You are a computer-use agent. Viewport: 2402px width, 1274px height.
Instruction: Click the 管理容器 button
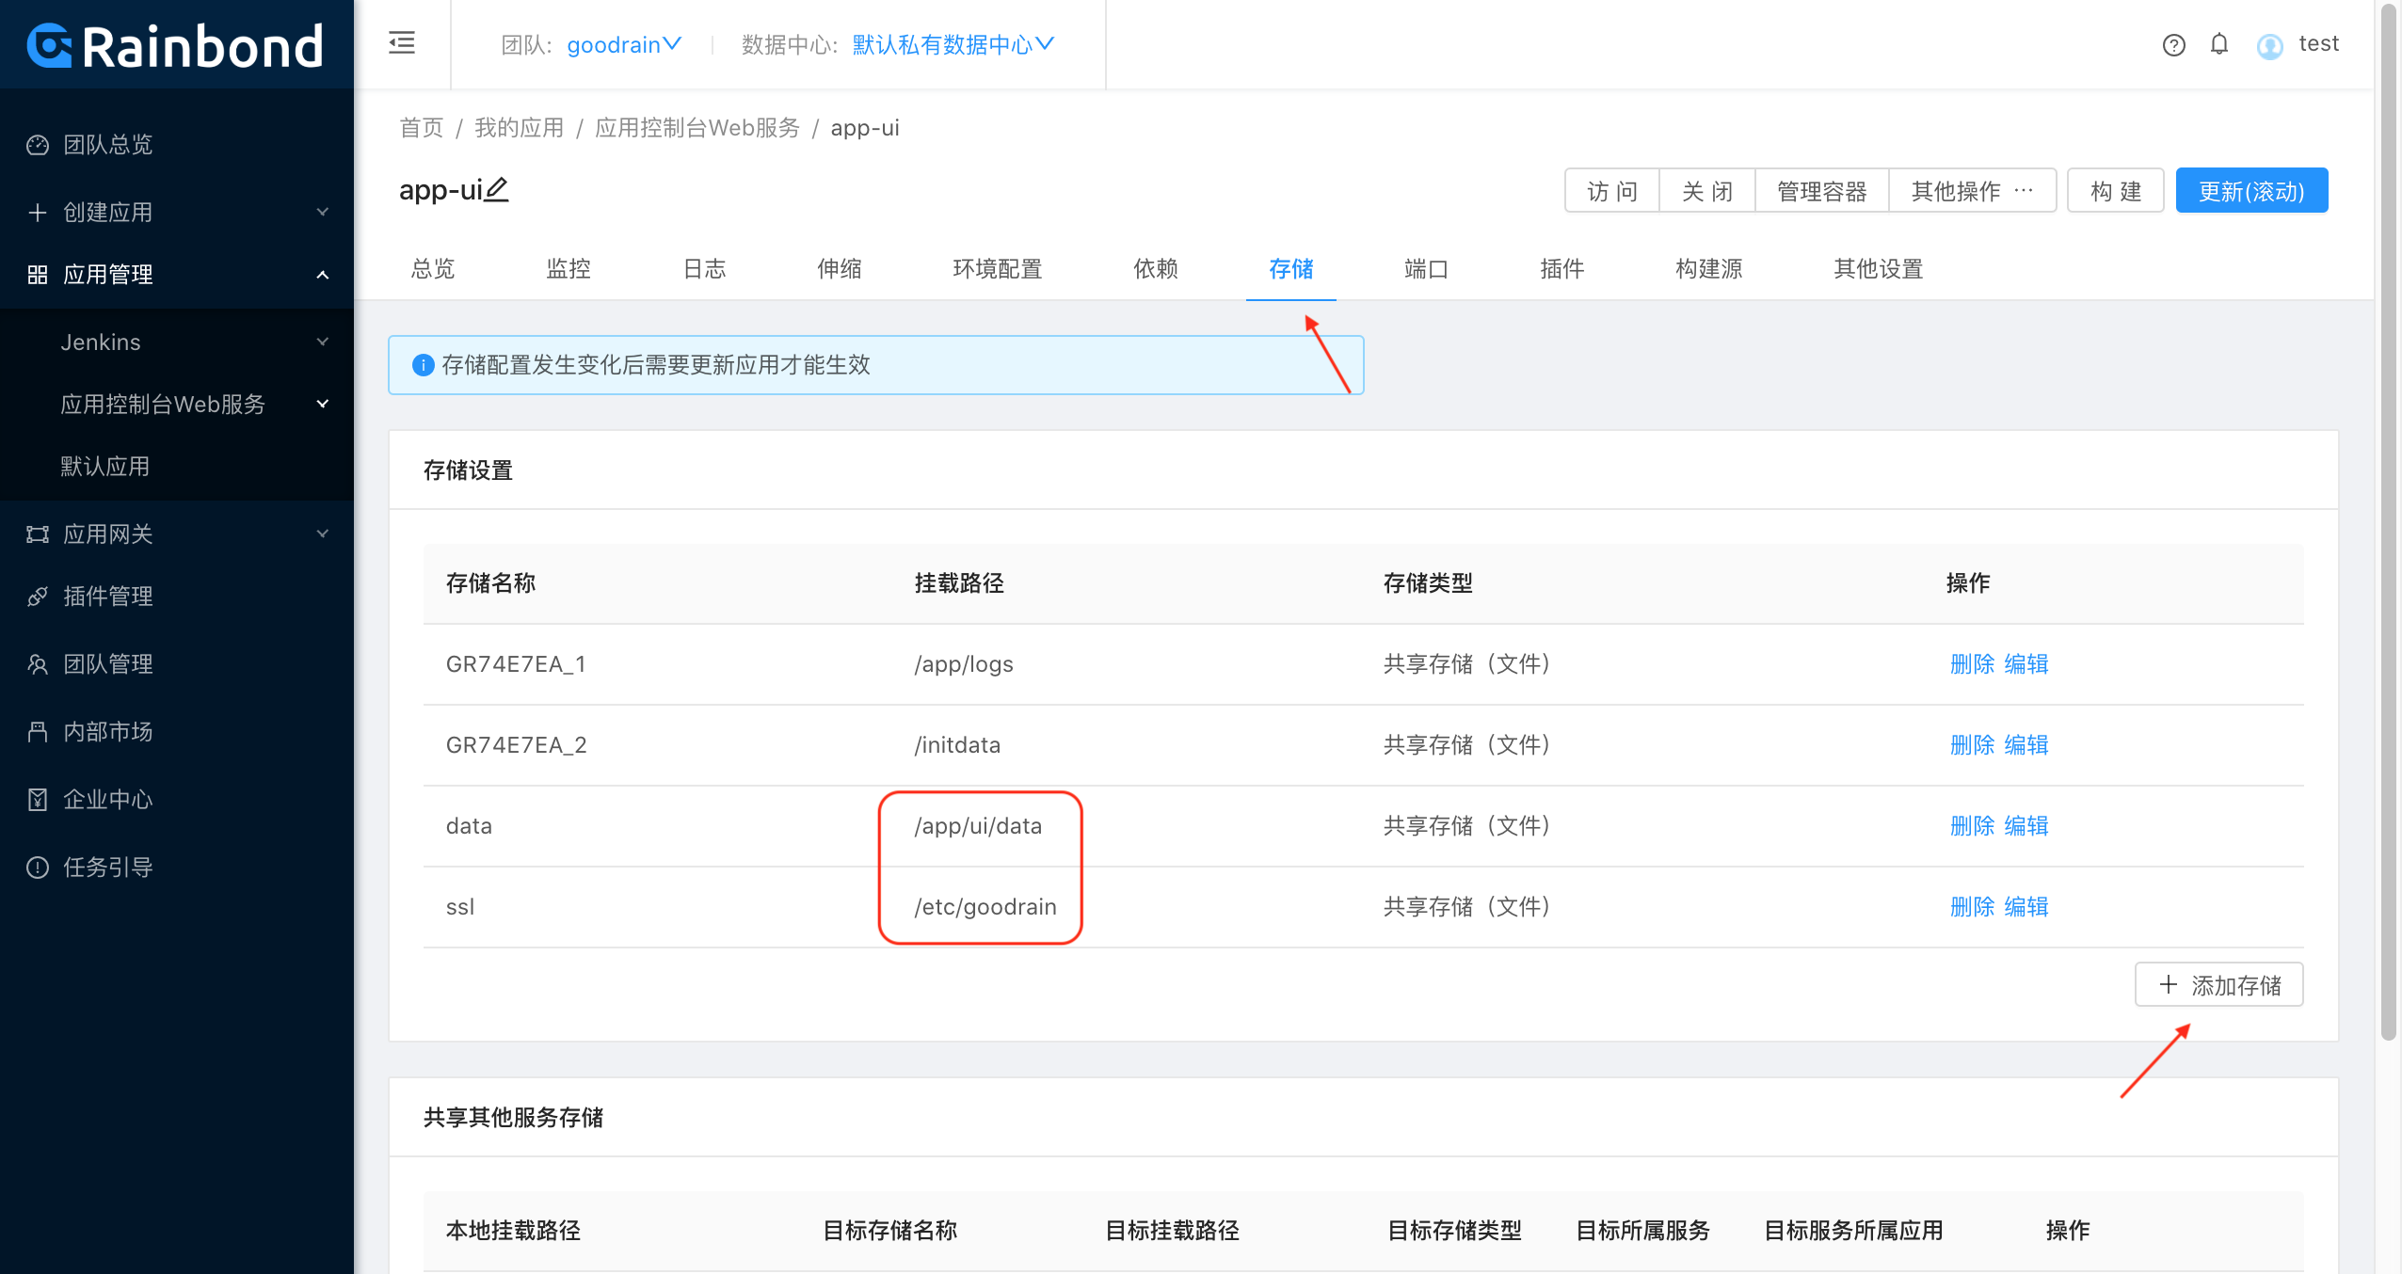(x=1822, y=191)
